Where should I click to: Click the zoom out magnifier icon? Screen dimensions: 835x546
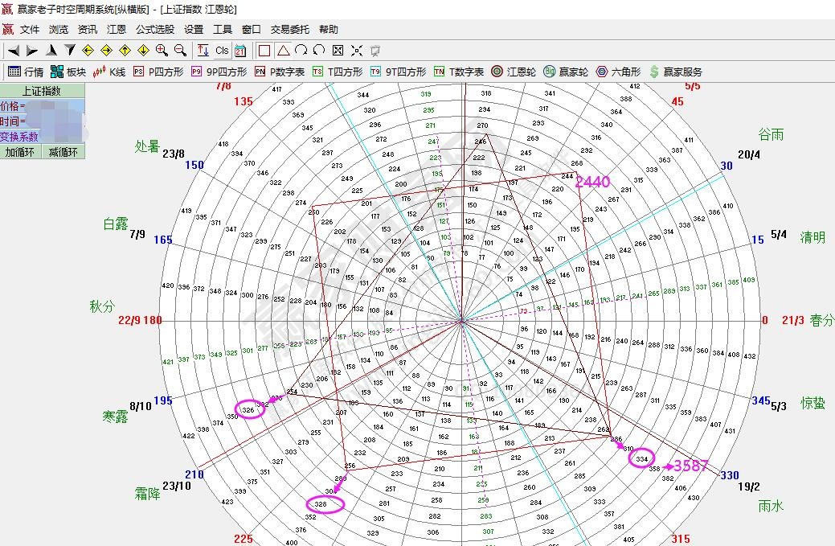pos(180,50)
